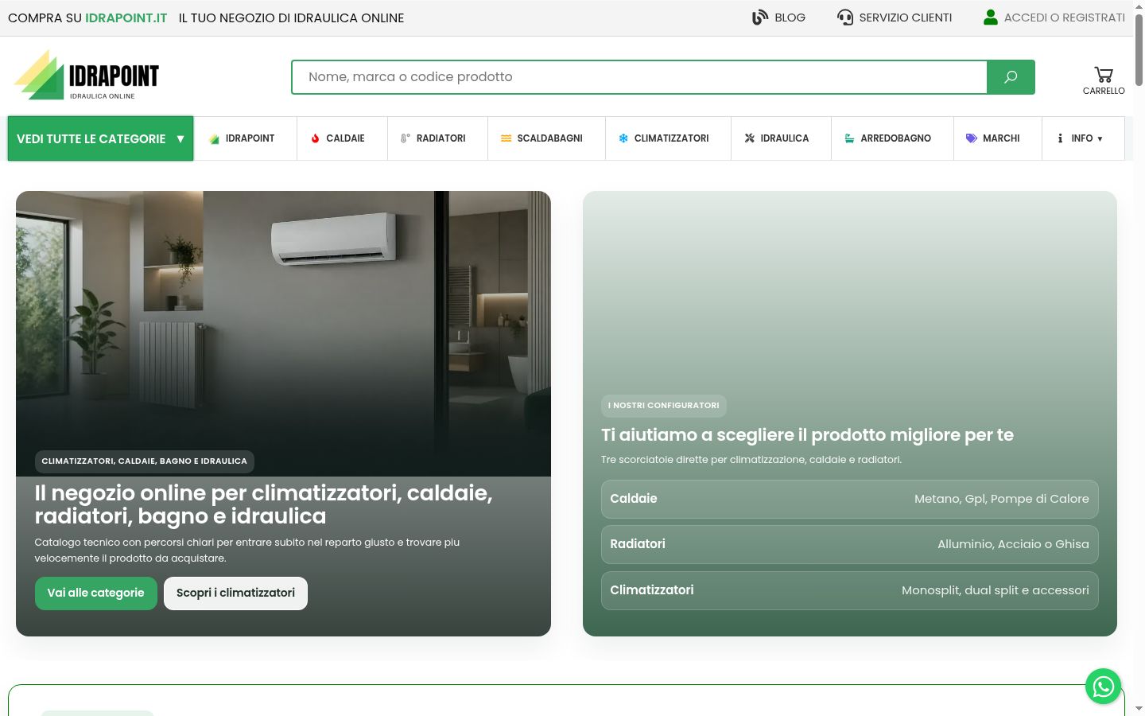Image resolution: width=1145 pixels, height=716 pixels.
Task: Click the small Idrapoint nav icon
Action: click(214, 138)
